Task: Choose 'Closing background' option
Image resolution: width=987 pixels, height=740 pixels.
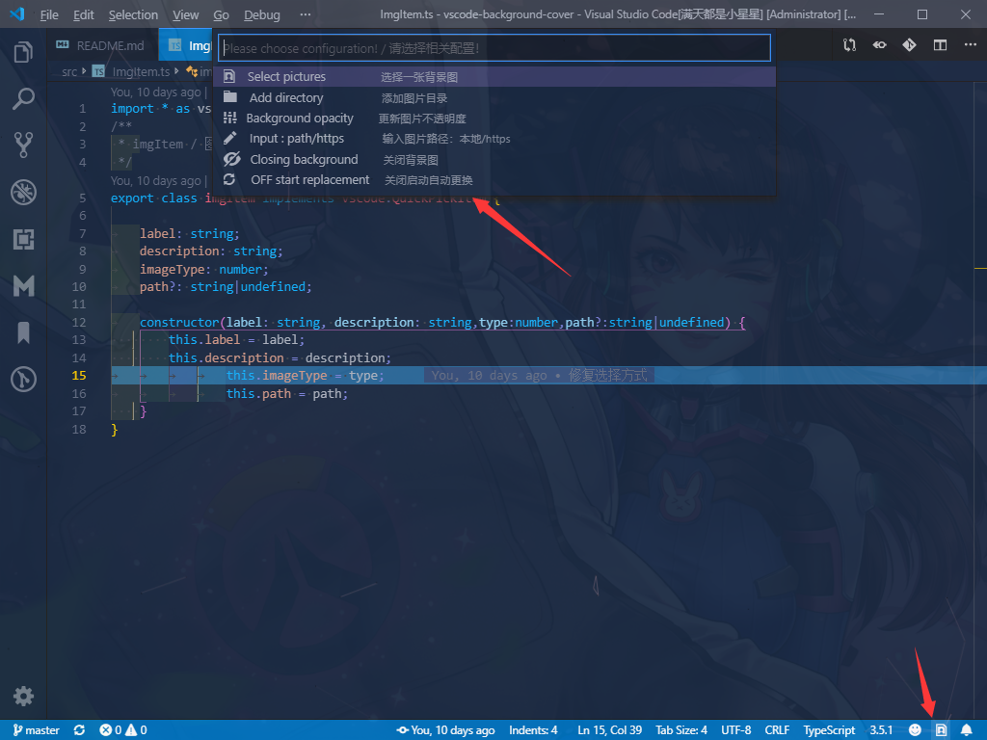Action: pyautogui.click(x=304, y=160)
